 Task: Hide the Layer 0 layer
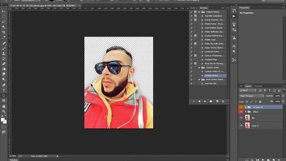point(241,126)
